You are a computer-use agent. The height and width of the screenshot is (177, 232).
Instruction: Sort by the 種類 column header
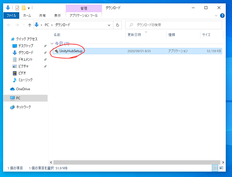(x=172, y=35)
